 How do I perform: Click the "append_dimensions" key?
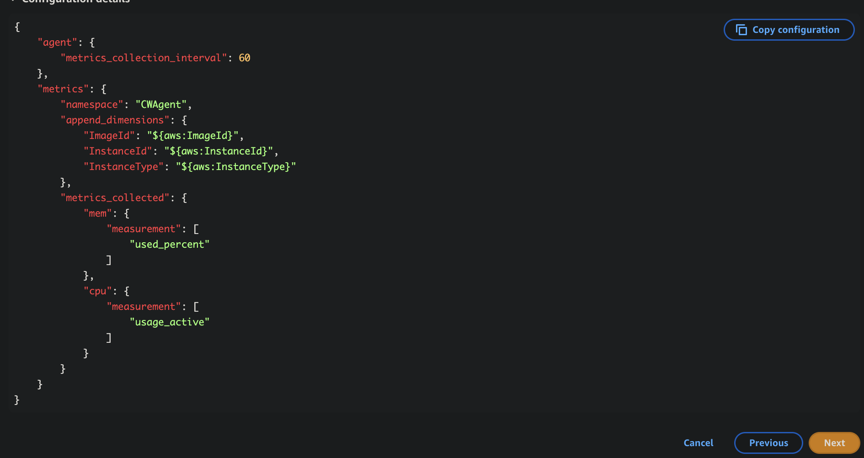pos(115,120)
